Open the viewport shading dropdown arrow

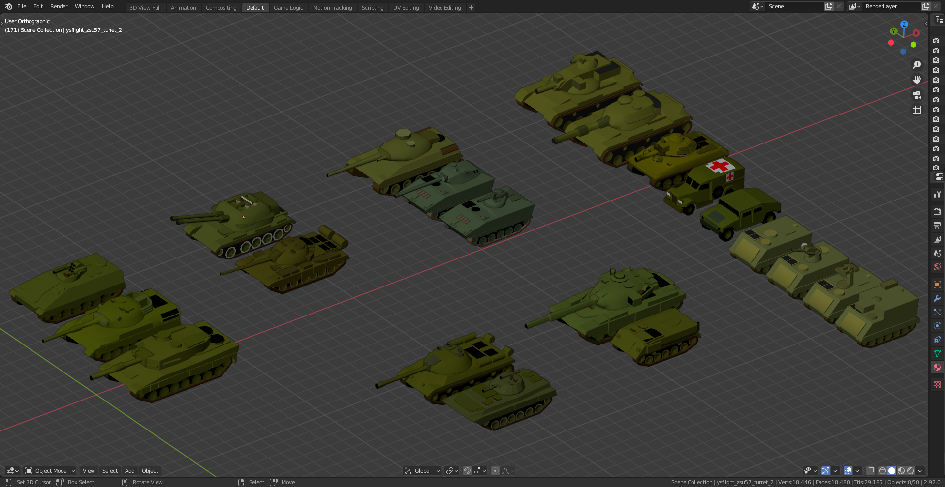click(x=919, y=471)
